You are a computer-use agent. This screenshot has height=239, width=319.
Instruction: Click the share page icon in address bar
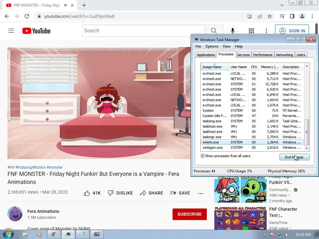coord(260,16)
